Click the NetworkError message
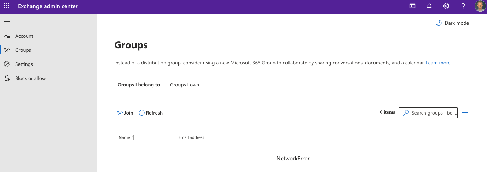The width and height of the screenshot is (487, 172). pos(293,159)
